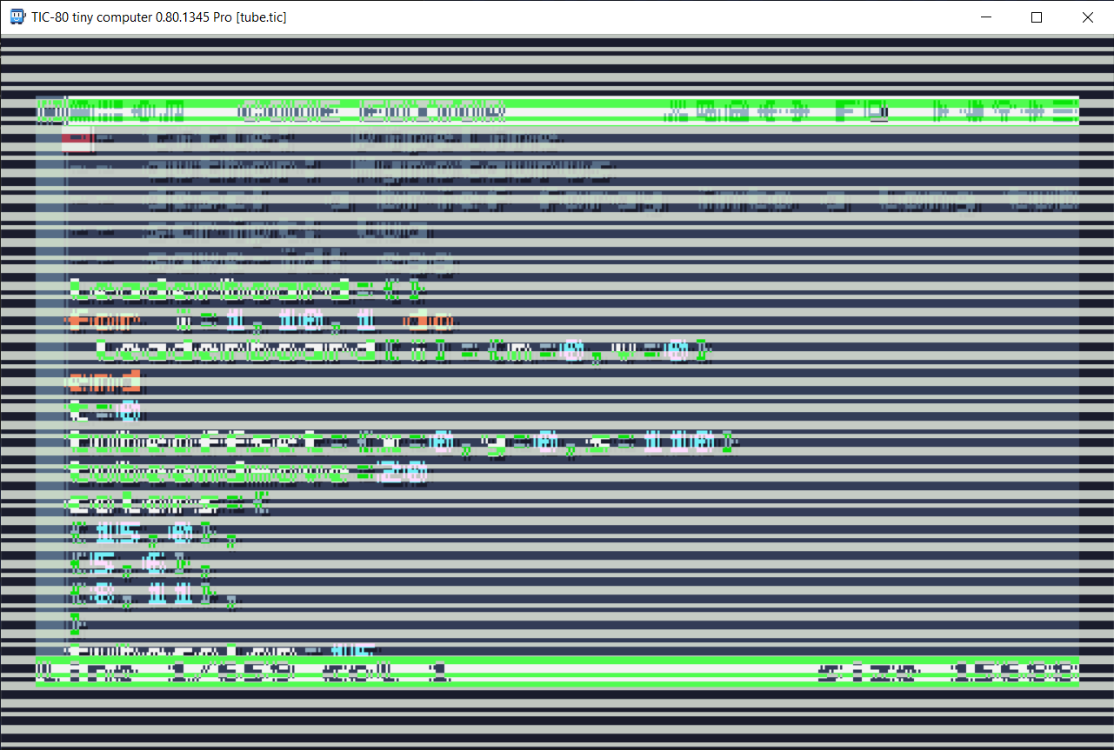Click the 't=0' code line
The image size is (1114, 750).
[x=104, y=412]
